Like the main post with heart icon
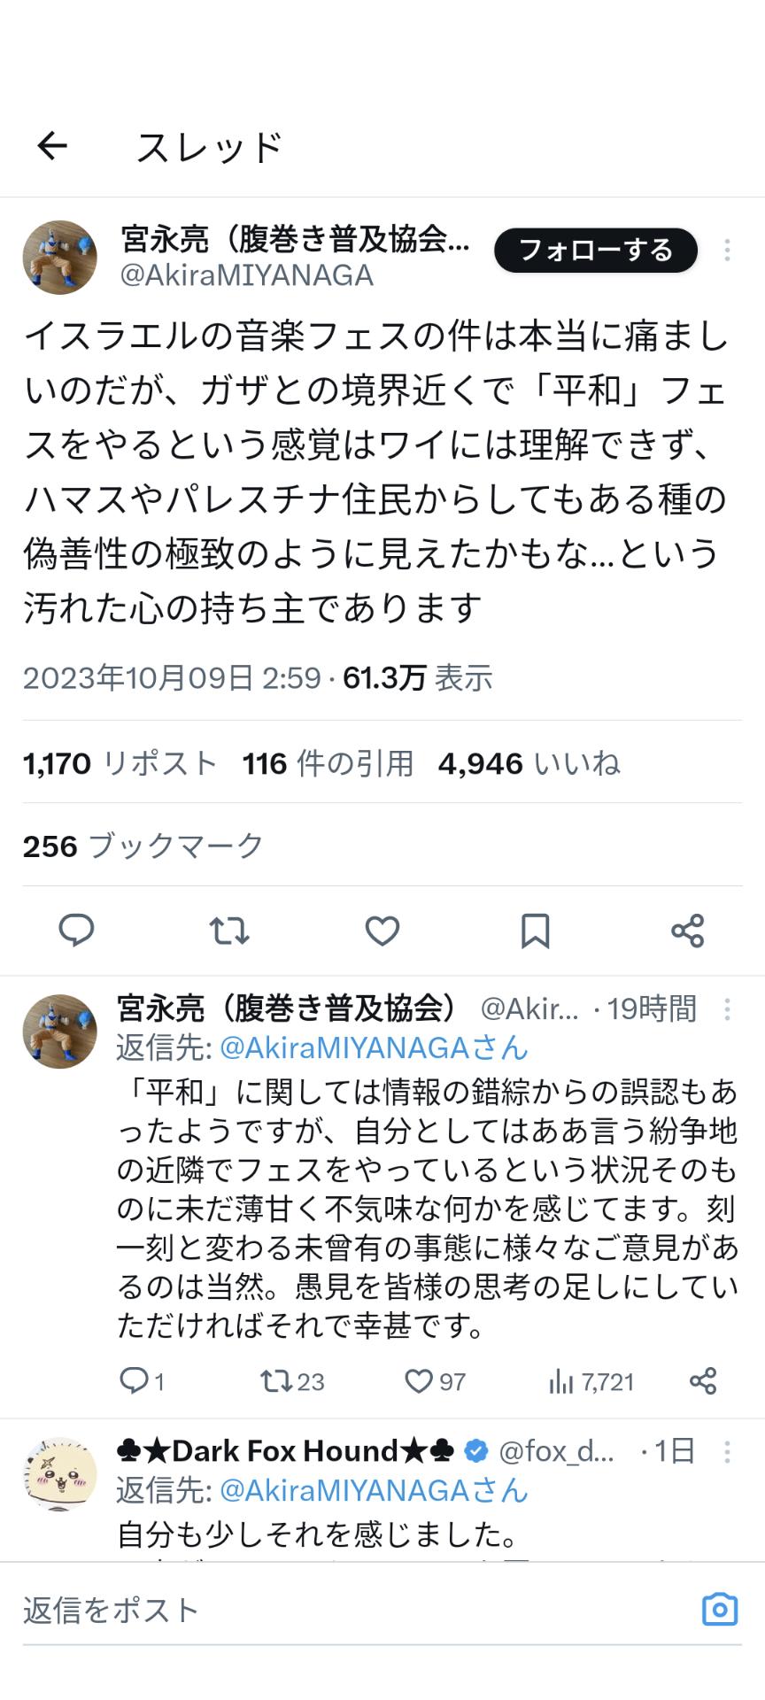The height and width of the screenshot is (1700, 765). (x=382, y=931)
